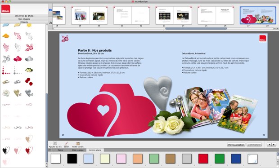Collapse the panel using the triangle beside Cadre
The height and width of the screenshot is (168, 279).
[50, 150]
